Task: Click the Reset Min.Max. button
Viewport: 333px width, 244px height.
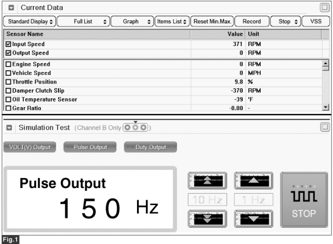Action: point(212,22)
